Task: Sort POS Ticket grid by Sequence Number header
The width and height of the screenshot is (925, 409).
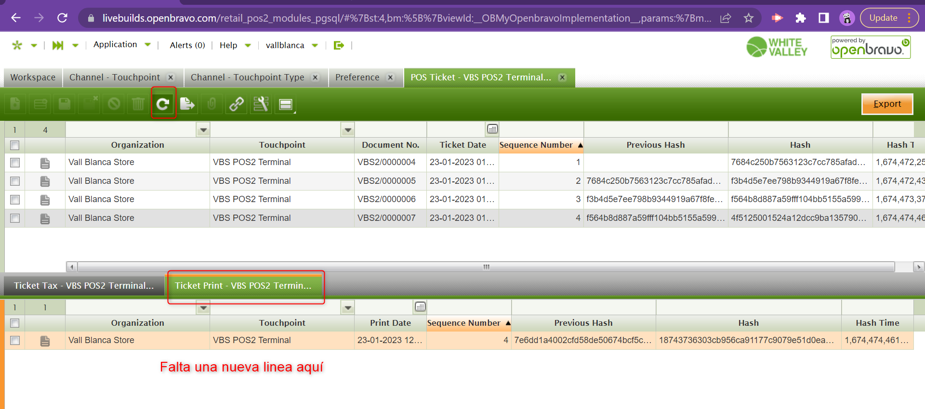Action: [x=541, y=145]
